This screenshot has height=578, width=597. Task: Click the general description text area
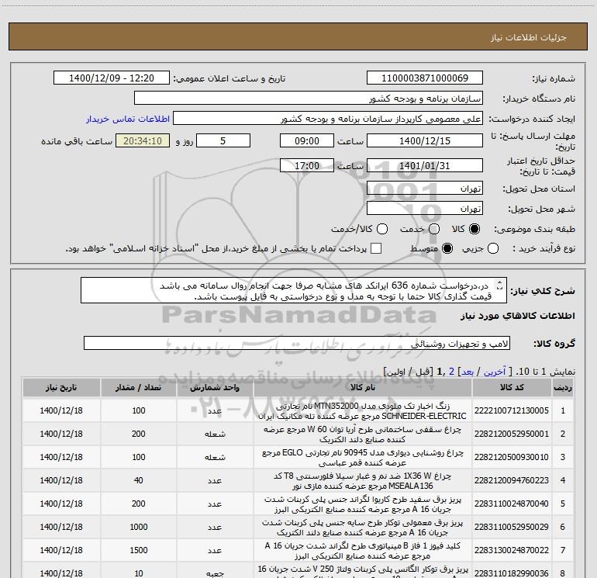pos(294,291)
